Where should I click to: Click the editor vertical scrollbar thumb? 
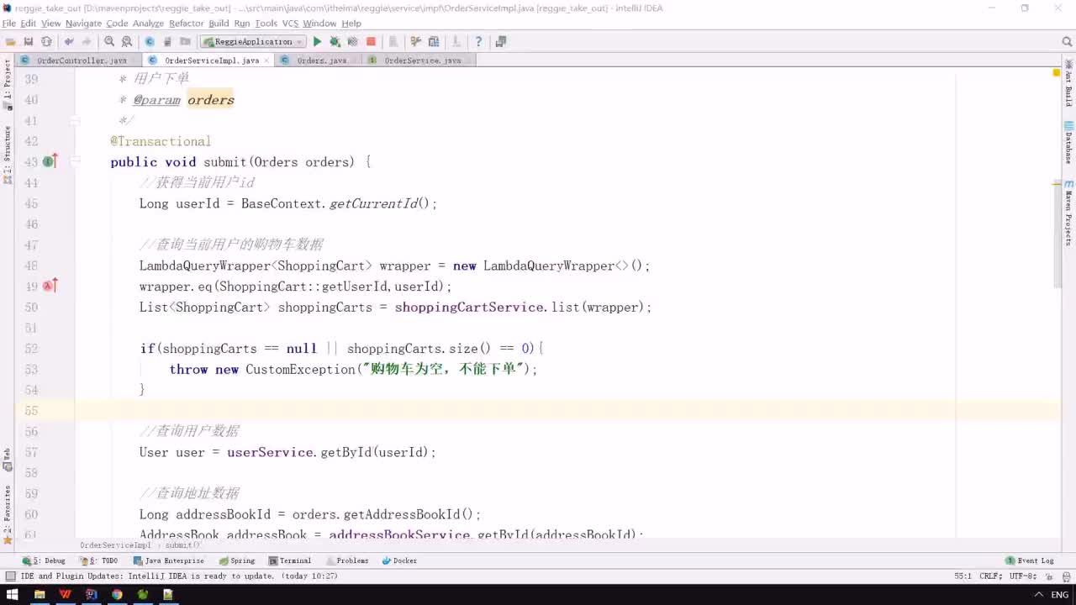(x=1057, y=235)
